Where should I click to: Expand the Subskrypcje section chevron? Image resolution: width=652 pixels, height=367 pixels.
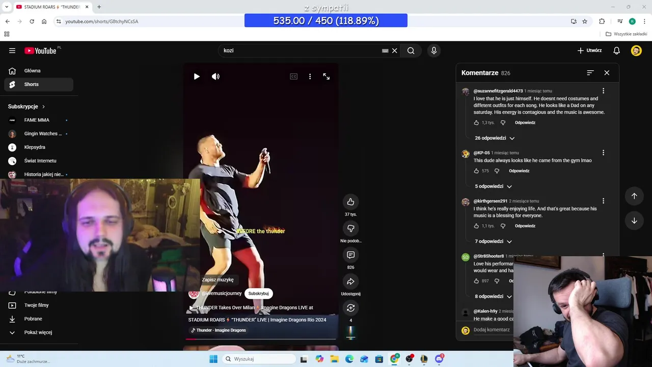coord(43,107)
